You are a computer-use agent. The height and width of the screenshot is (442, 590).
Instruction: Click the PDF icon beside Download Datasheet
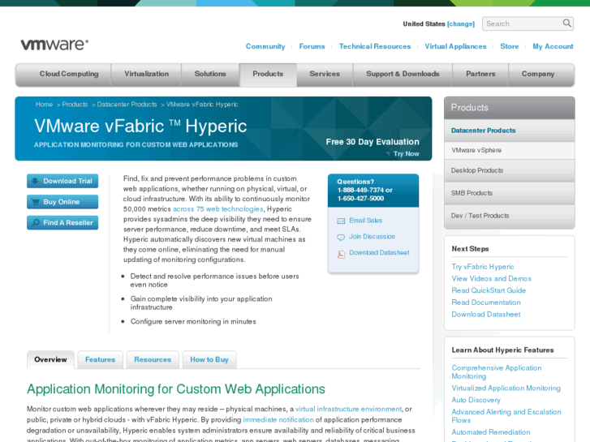341,255
